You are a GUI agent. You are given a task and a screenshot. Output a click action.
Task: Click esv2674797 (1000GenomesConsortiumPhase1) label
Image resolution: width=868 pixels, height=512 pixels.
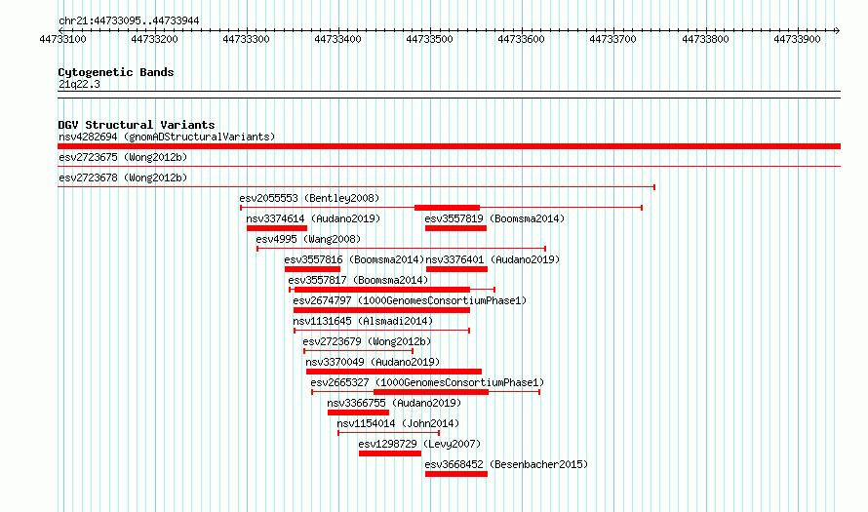pos(410,300)
